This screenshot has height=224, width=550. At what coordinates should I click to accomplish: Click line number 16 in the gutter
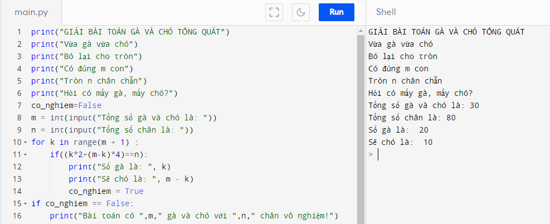click(17, 216)
